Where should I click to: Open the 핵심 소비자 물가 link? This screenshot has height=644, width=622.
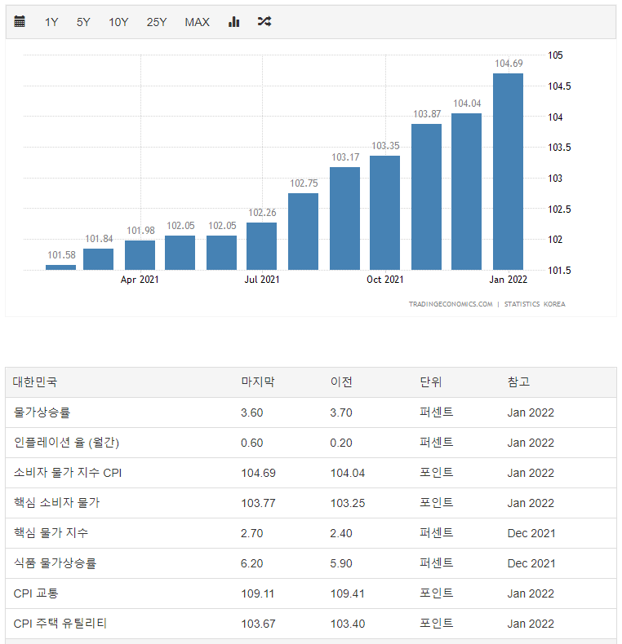pyautogui.click(x=57, y=503)
